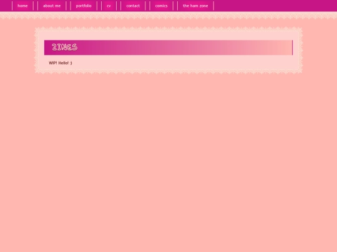The image size is (337, 252).
Task: Go to the about me page
Action: (x=52, y=6)
